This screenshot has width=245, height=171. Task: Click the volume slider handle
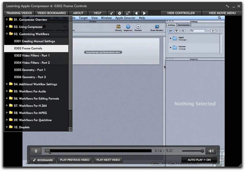(x=202, y=151)
